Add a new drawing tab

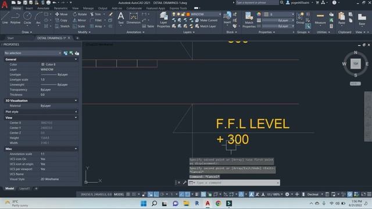(77, 38)
